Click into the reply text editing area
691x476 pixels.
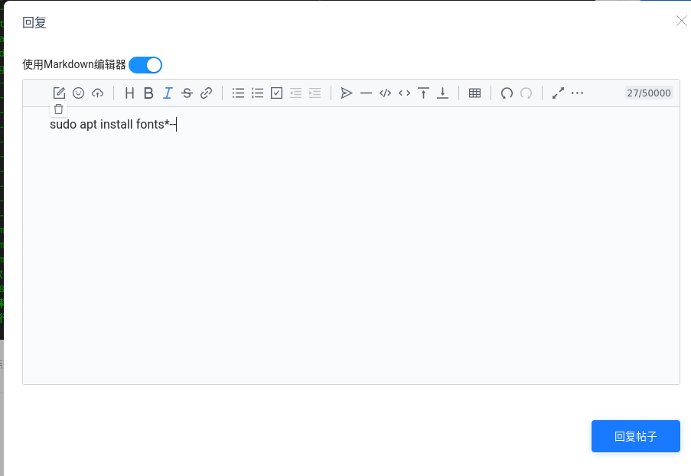pos(351,246)
